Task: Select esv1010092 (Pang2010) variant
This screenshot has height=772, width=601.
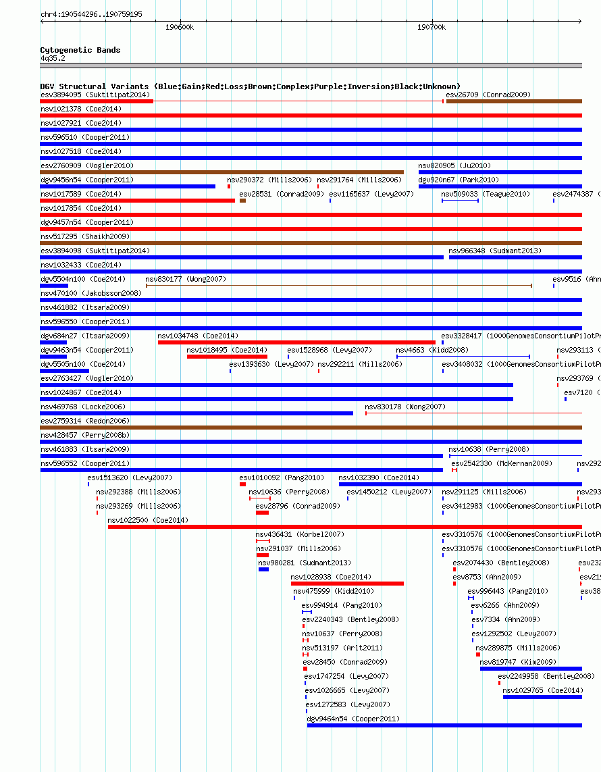Action: (242, 484)
